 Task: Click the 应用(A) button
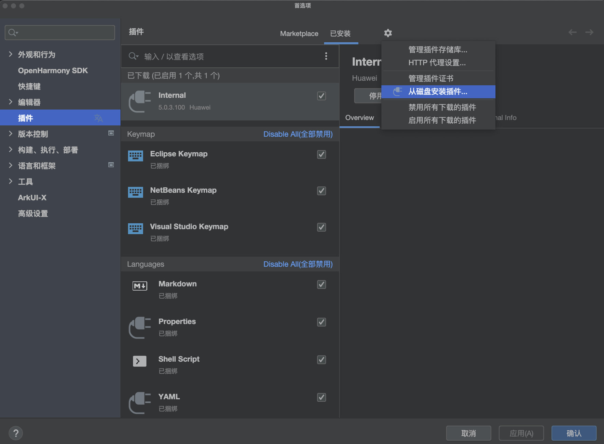(x=521, y=433)
